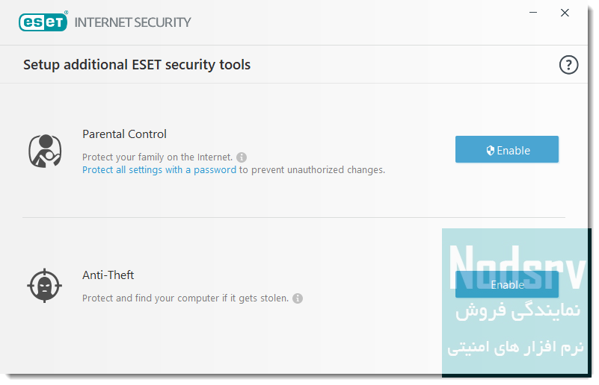Enable Parental Control

coord(507,150)
